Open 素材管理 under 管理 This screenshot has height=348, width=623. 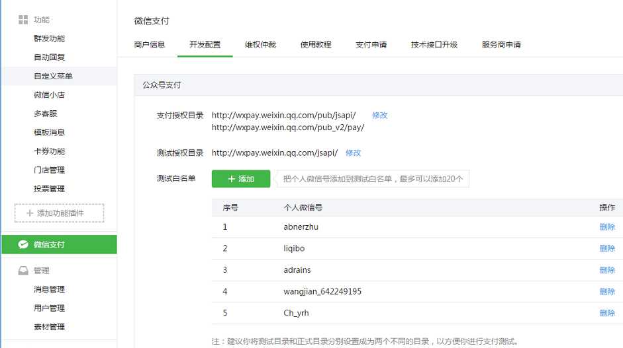pyautogui.click(x=49, y=327)
